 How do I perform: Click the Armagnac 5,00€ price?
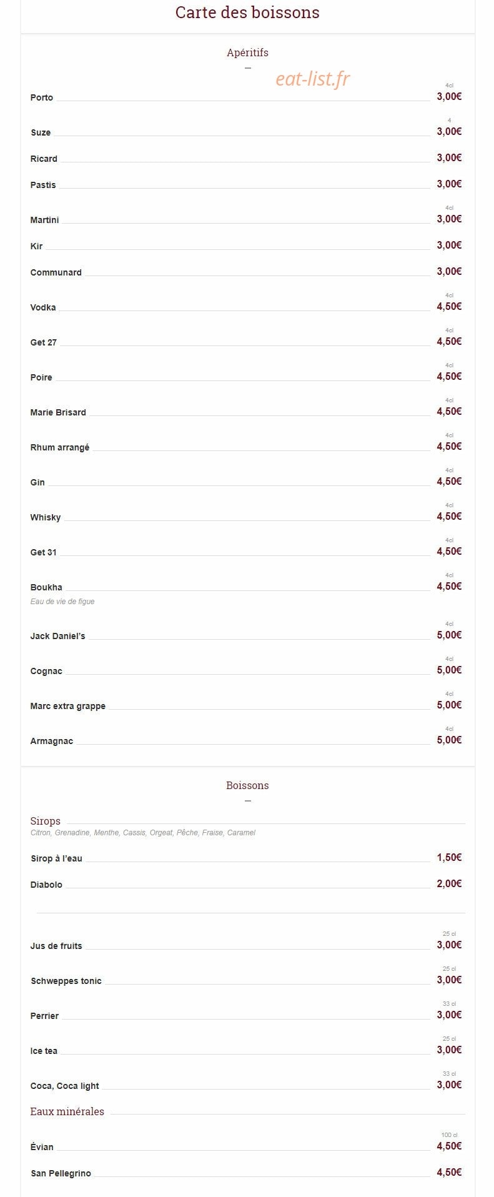pyautogui.click(x=449, y=740)
